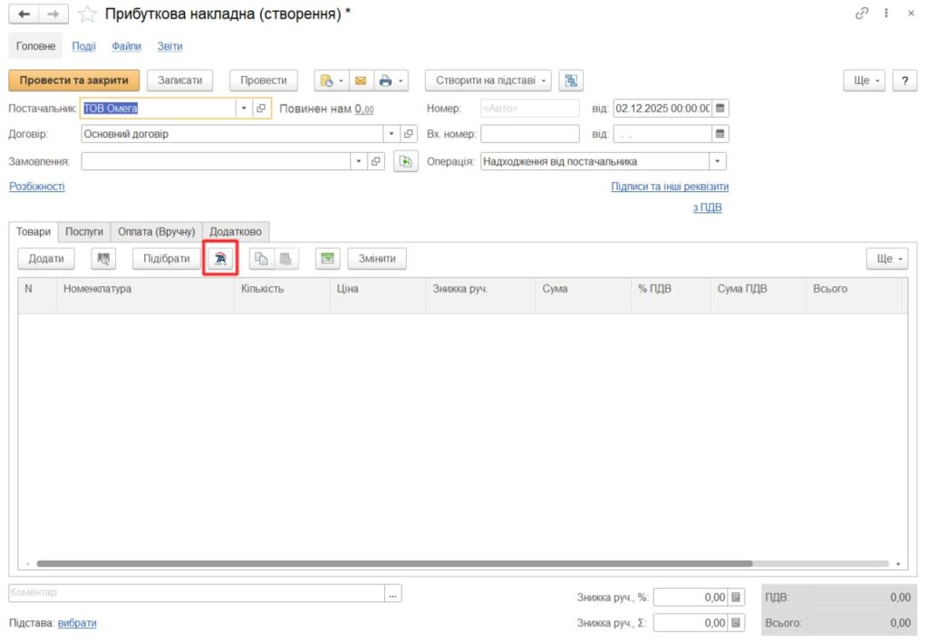Click the printer icon in the top toolbar
Viewport: 928px width, 643px height.
click(x=385, y=81)
